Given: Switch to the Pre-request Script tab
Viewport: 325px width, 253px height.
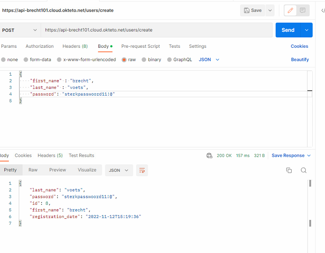Looking at the screenshot, I should [141, 46].
